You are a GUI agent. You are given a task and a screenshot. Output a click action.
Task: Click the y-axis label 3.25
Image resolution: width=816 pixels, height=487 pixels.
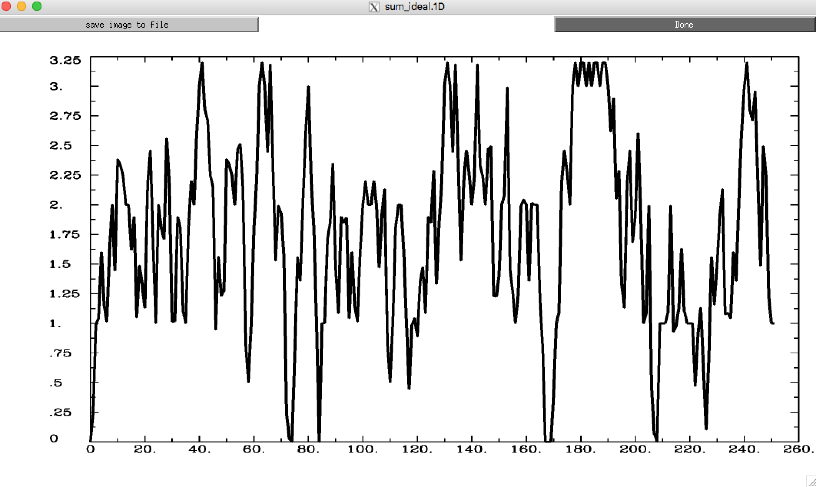tap(65, 60)
